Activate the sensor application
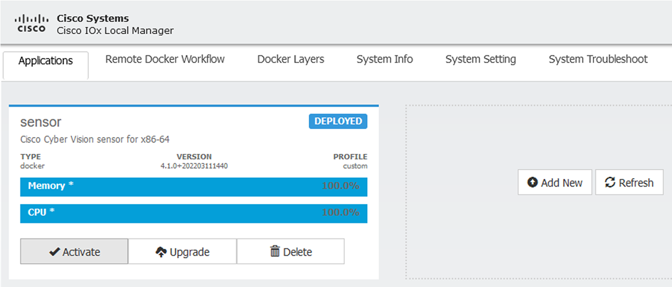This screenshot has height=287, width=672. 74,252
